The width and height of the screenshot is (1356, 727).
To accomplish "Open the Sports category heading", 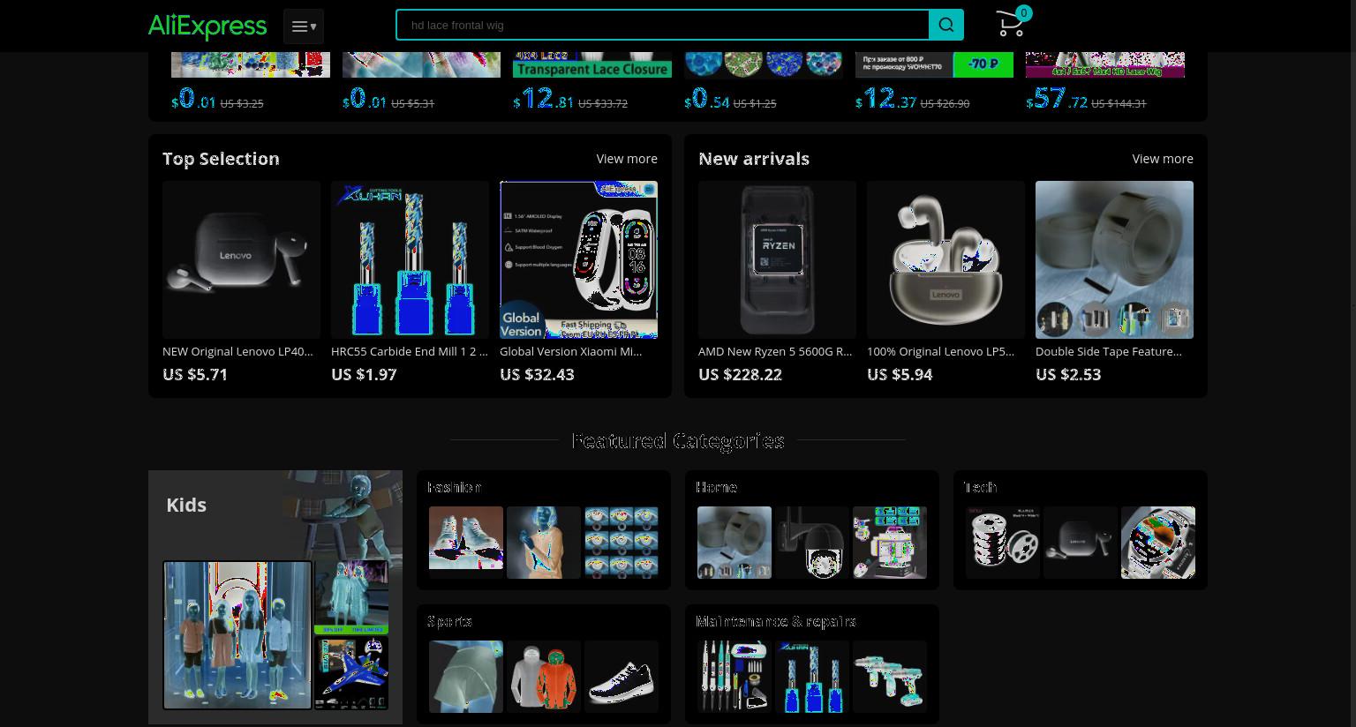I will point(449,621).
